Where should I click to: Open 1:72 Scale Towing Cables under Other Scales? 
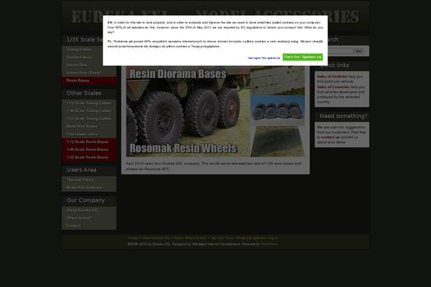89,103
